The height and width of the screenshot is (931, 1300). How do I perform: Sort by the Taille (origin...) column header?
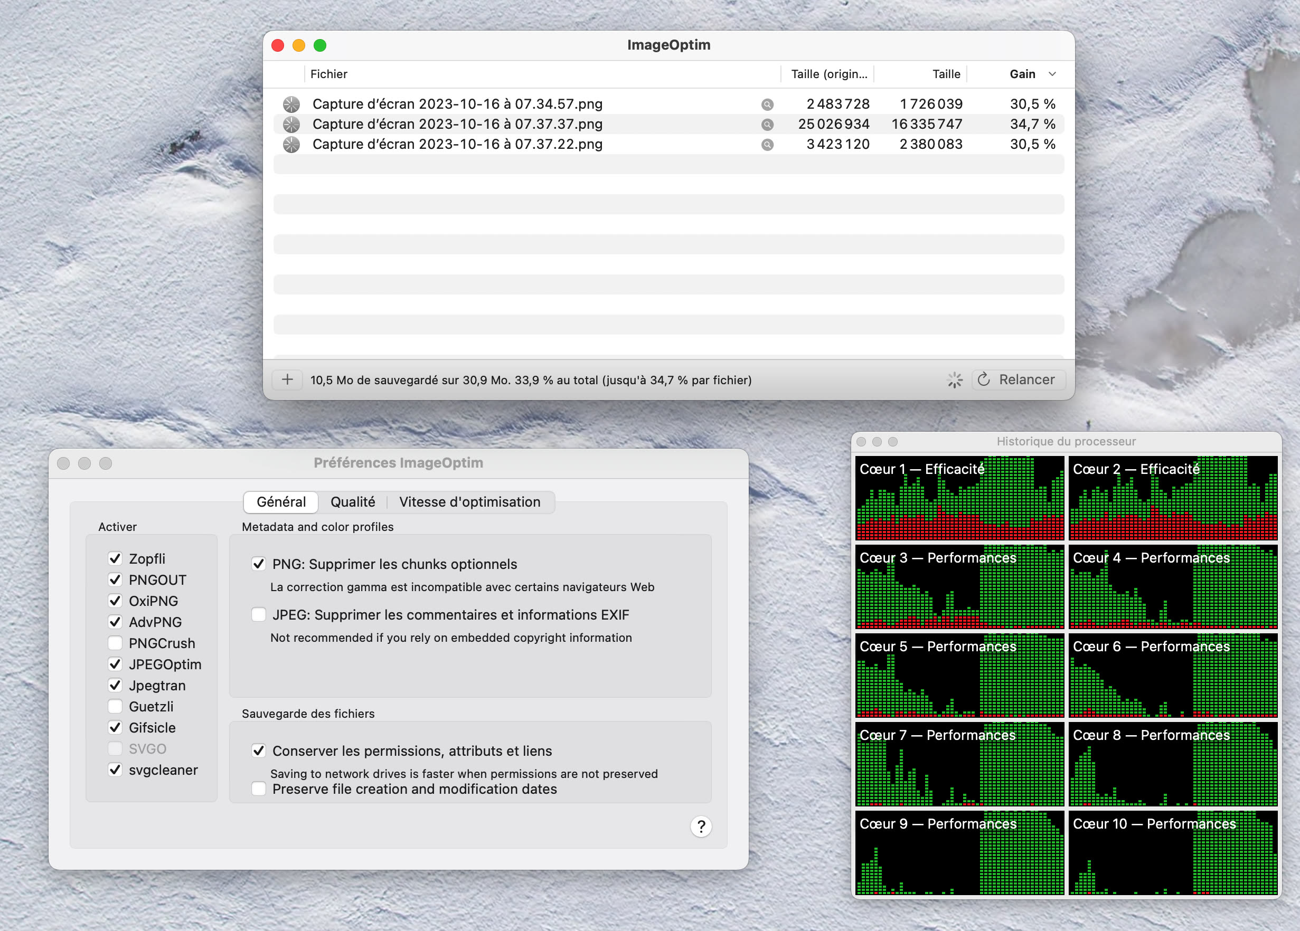click(x=828, y=74)
